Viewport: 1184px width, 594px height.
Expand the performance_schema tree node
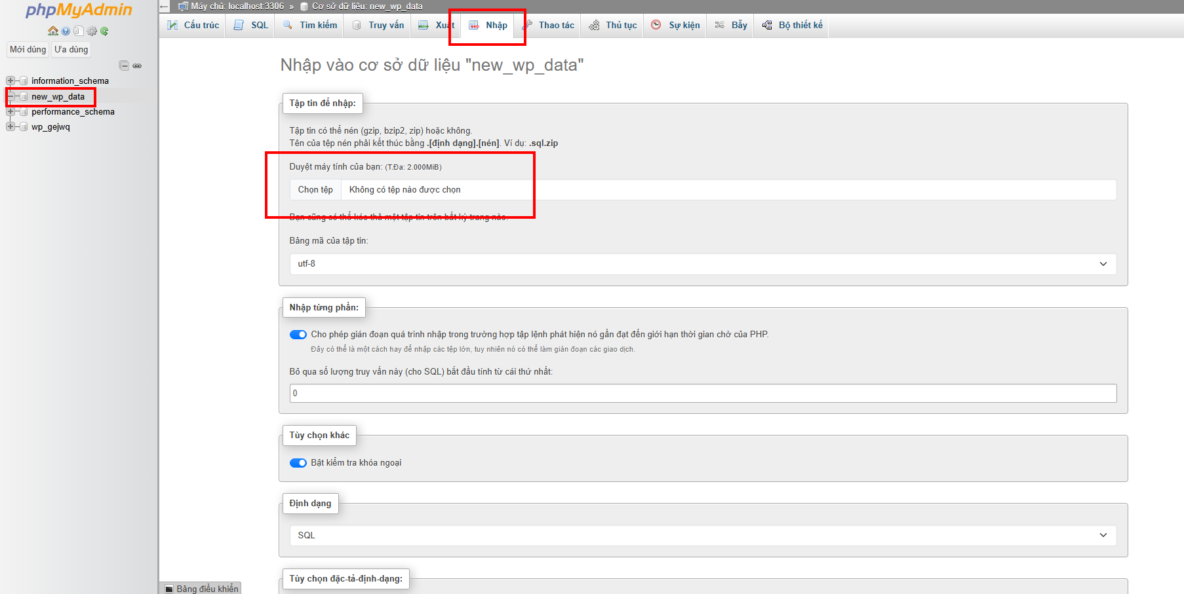pyautogui.click(x=10, y=111)
